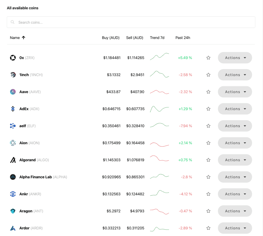Open Actions dropdown for Ardor
Image resolution: width=263 pixels, height=236 pixels.
pos(235,228)
